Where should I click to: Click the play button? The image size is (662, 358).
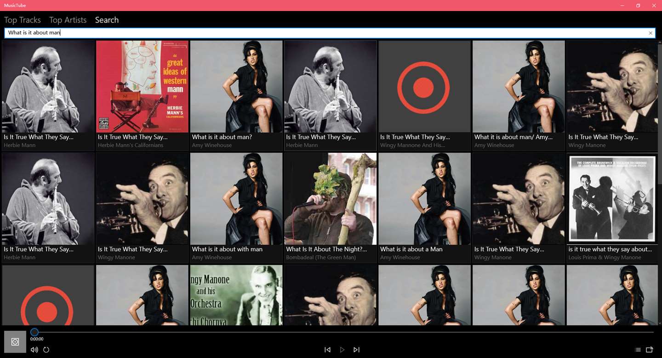(342, 350)
